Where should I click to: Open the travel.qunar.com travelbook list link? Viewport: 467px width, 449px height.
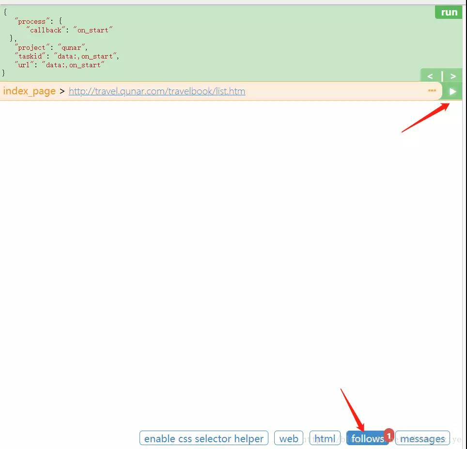[x=157, y=91]
